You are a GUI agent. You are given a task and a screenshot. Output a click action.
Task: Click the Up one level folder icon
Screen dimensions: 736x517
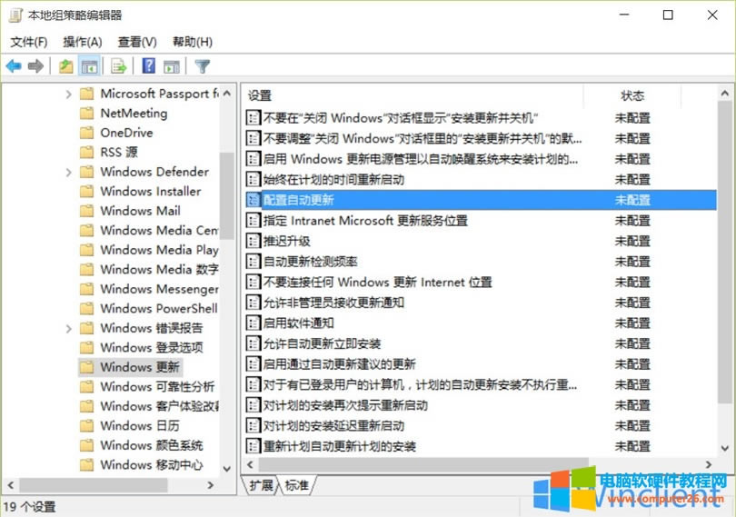point(65,66)
